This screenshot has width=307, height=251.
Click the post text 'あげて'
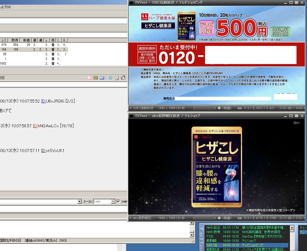6,111
